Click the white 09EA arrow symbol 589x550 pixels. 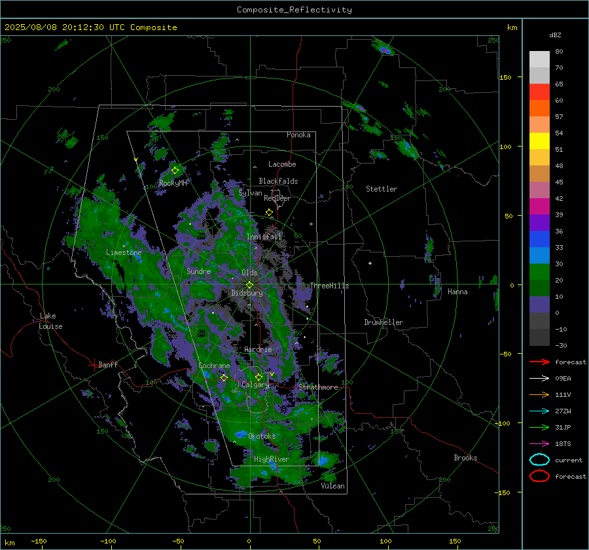pyautogui.click(x=539, y=379)
